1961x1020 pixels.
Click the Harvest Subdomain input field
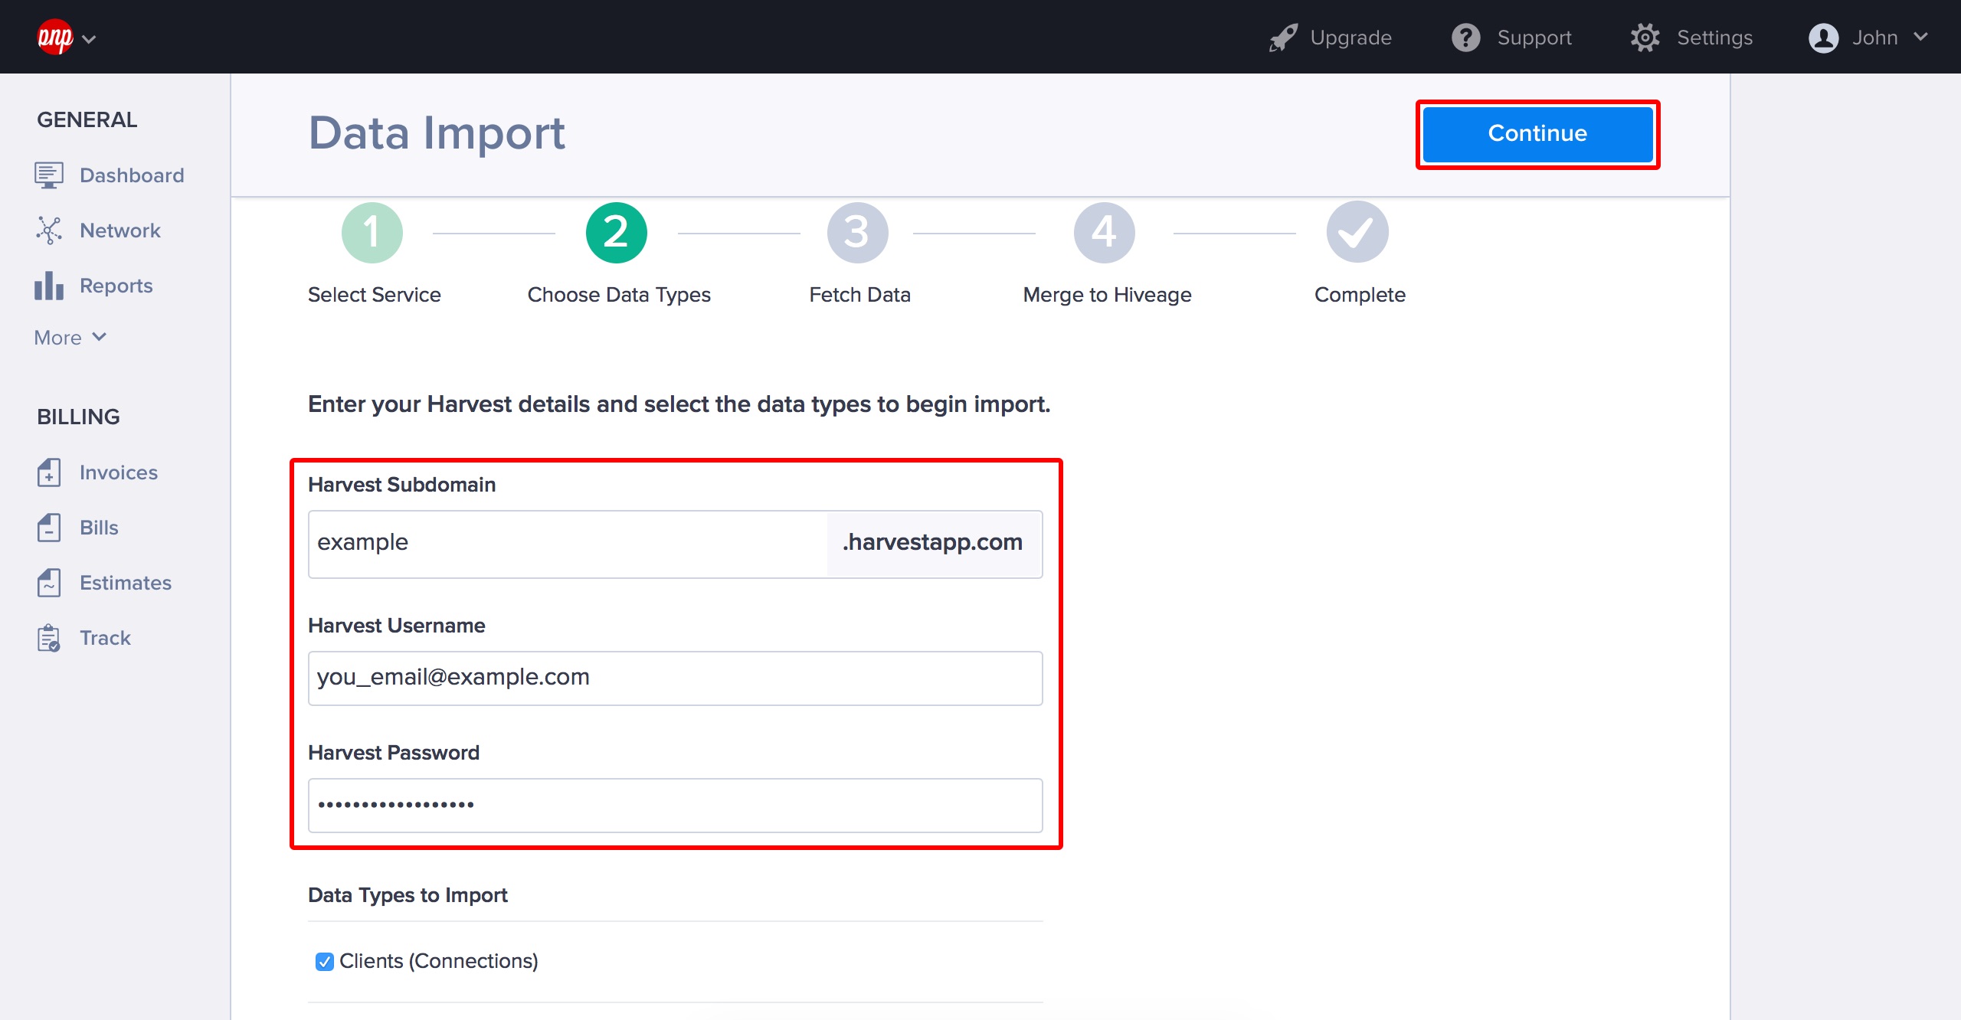[567, 543]
